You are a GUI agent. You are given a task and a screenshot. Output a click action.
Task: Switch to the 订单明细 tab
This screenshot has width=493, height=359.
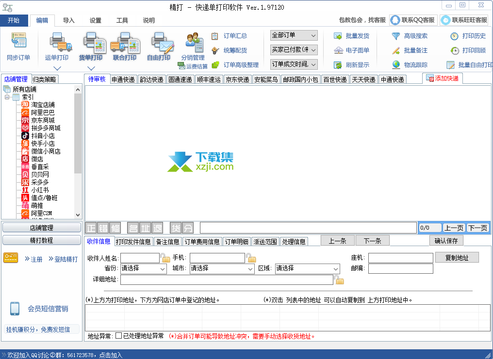tap(236, 242)
